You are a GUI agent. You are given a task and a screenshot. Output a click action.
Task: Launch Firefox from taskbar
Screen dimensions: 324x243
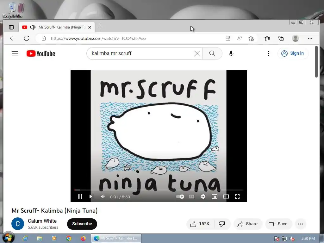click(83, 238)
